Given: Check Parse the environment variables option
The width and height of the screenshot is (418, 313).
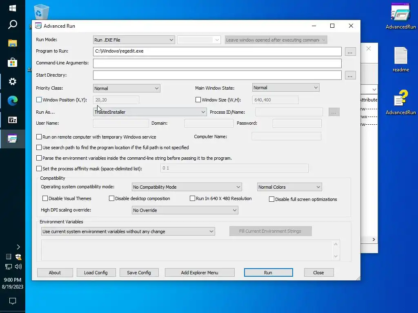Looking at the screenshot, I should (x=39, y=158).
